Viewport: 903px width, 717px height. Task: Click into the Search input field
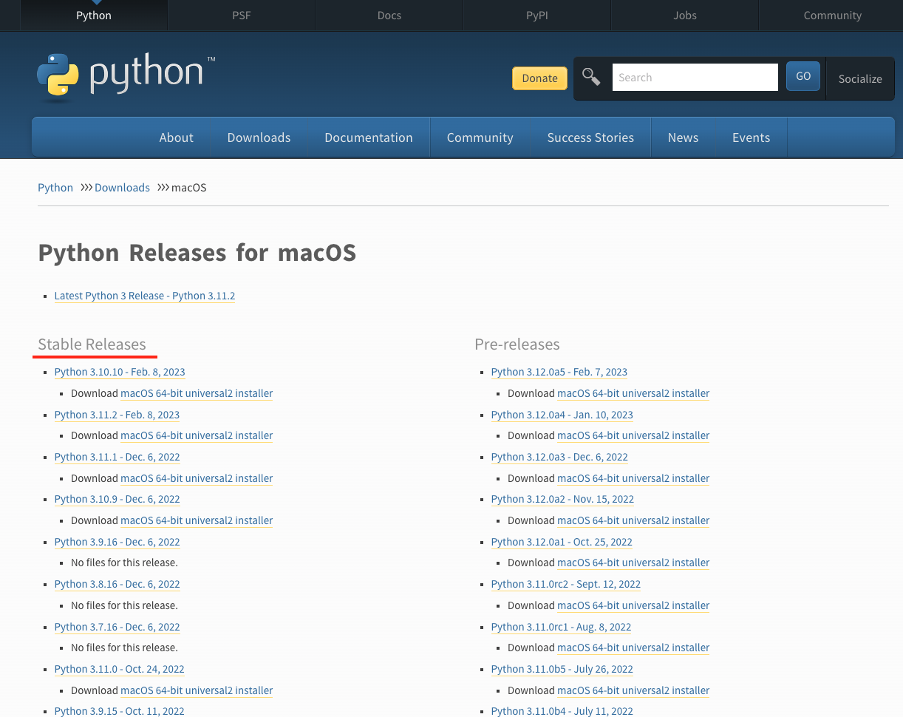(695, 77)
